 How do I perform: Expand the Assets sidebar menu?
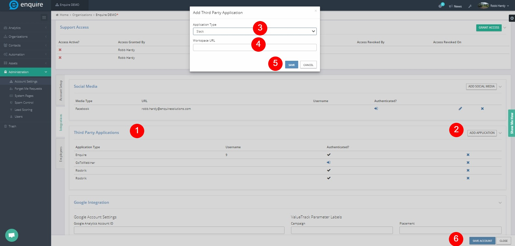[x=25, y=63]
